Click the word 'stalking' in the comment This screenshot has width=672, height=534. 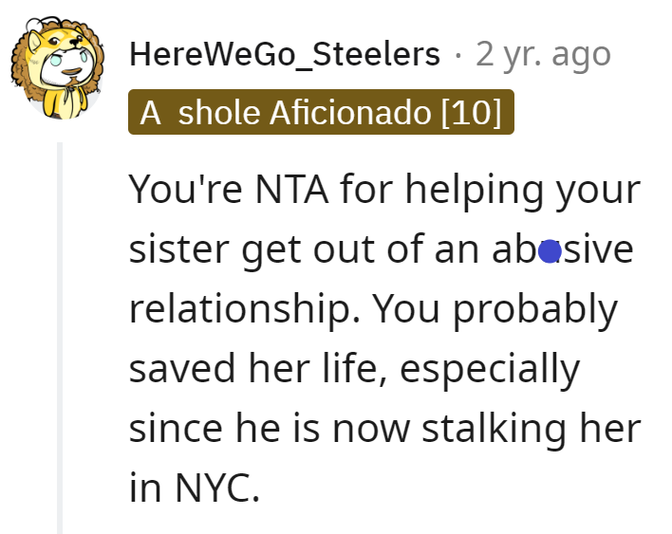coord(495,428)
